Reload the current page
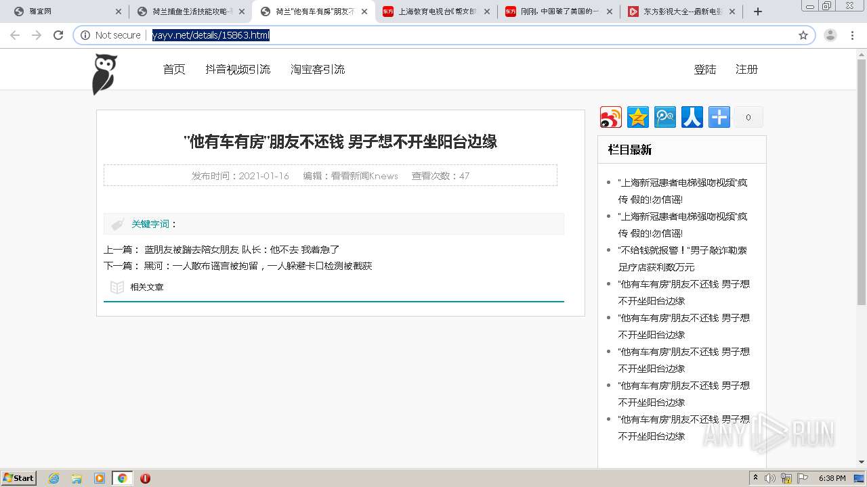The width and height of the screenshot is (867, 487). 58,35
